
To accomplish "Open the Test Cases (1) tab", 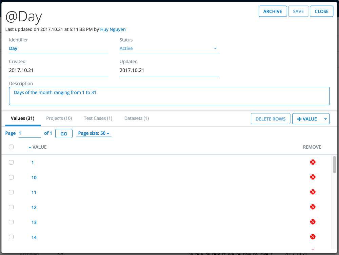I will tap(98, 118).
